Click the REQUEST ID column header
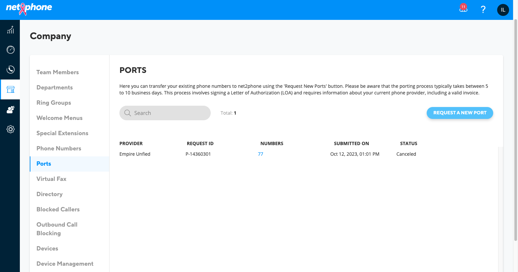 [x=200, y=143]
